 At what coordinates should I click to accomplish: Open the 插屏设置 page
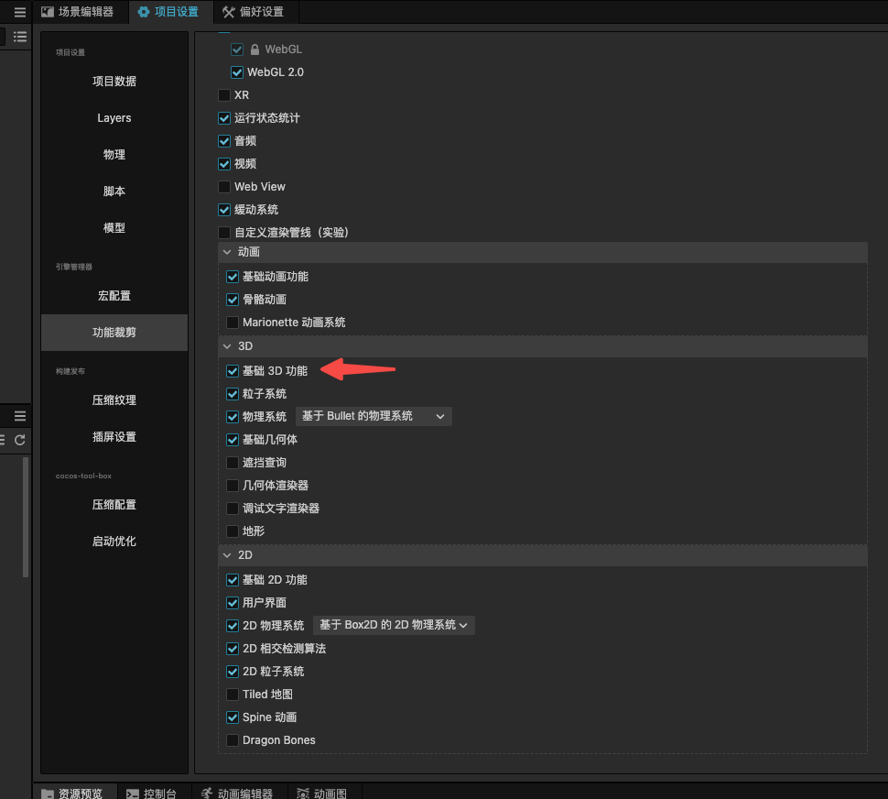click(114, 437)
